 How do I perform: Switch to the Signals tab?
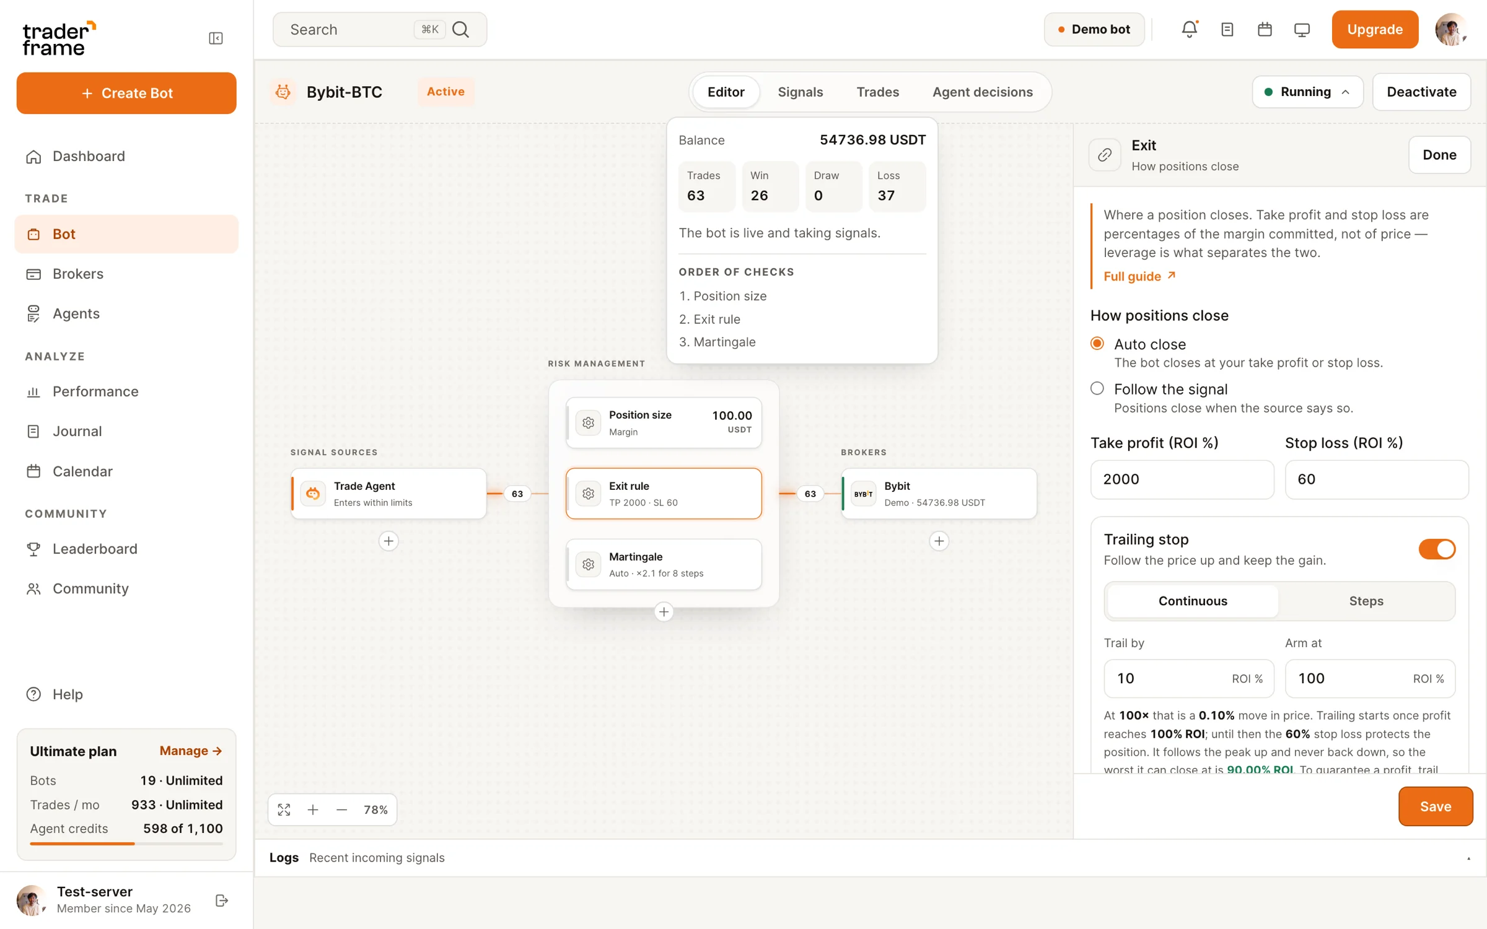[800, 92]
